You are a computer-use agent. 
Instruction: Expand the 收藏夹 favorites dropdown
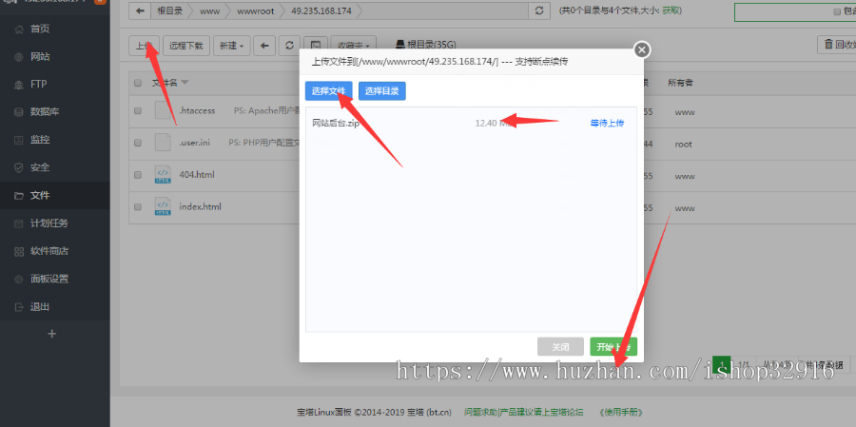pyautogui.click(x=354, y=46)
